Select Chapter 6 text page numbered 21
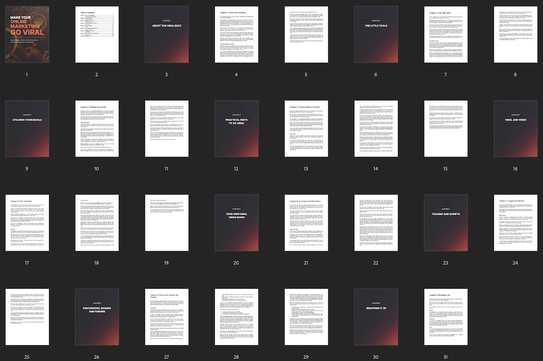543x361 pixels. [306, 223]
